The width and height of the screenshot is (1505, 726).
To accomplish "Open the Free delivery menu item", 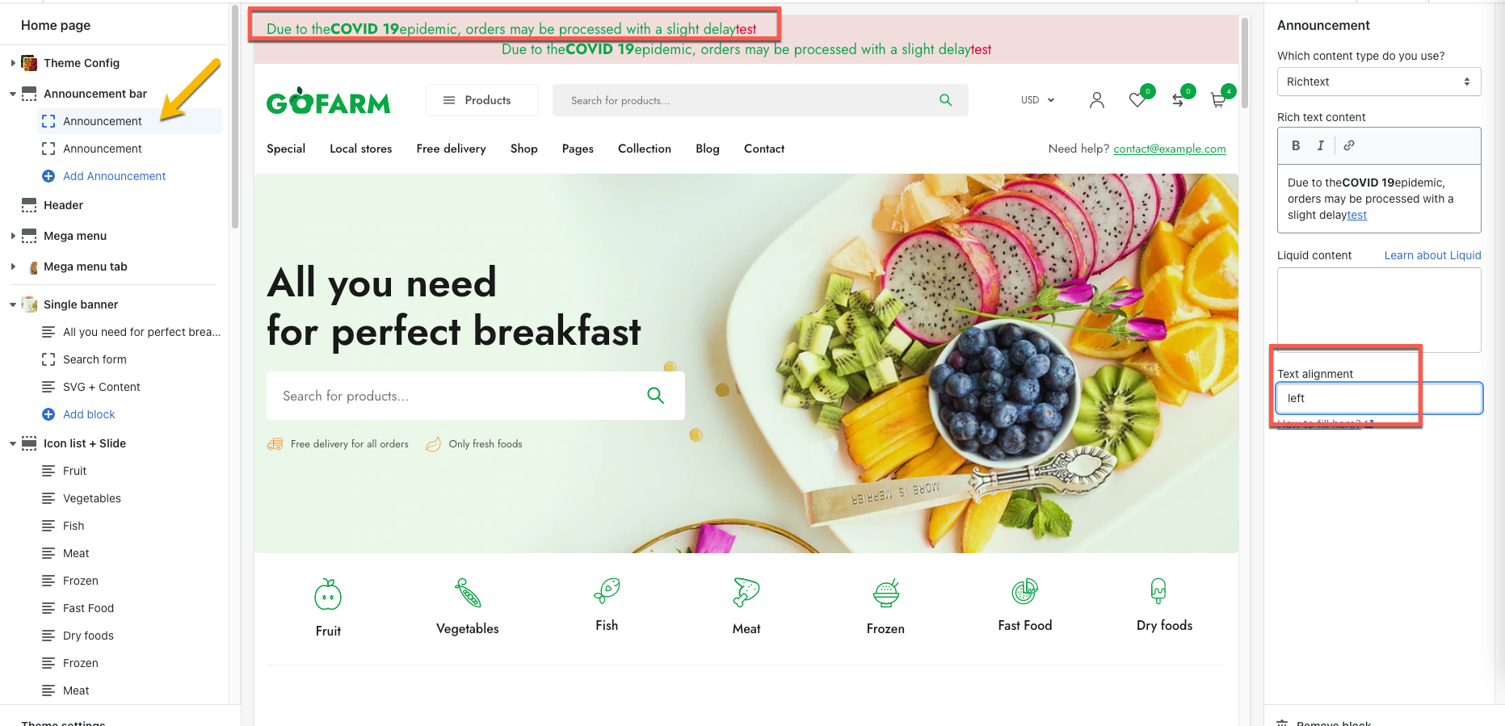I will tap(451, 149).
